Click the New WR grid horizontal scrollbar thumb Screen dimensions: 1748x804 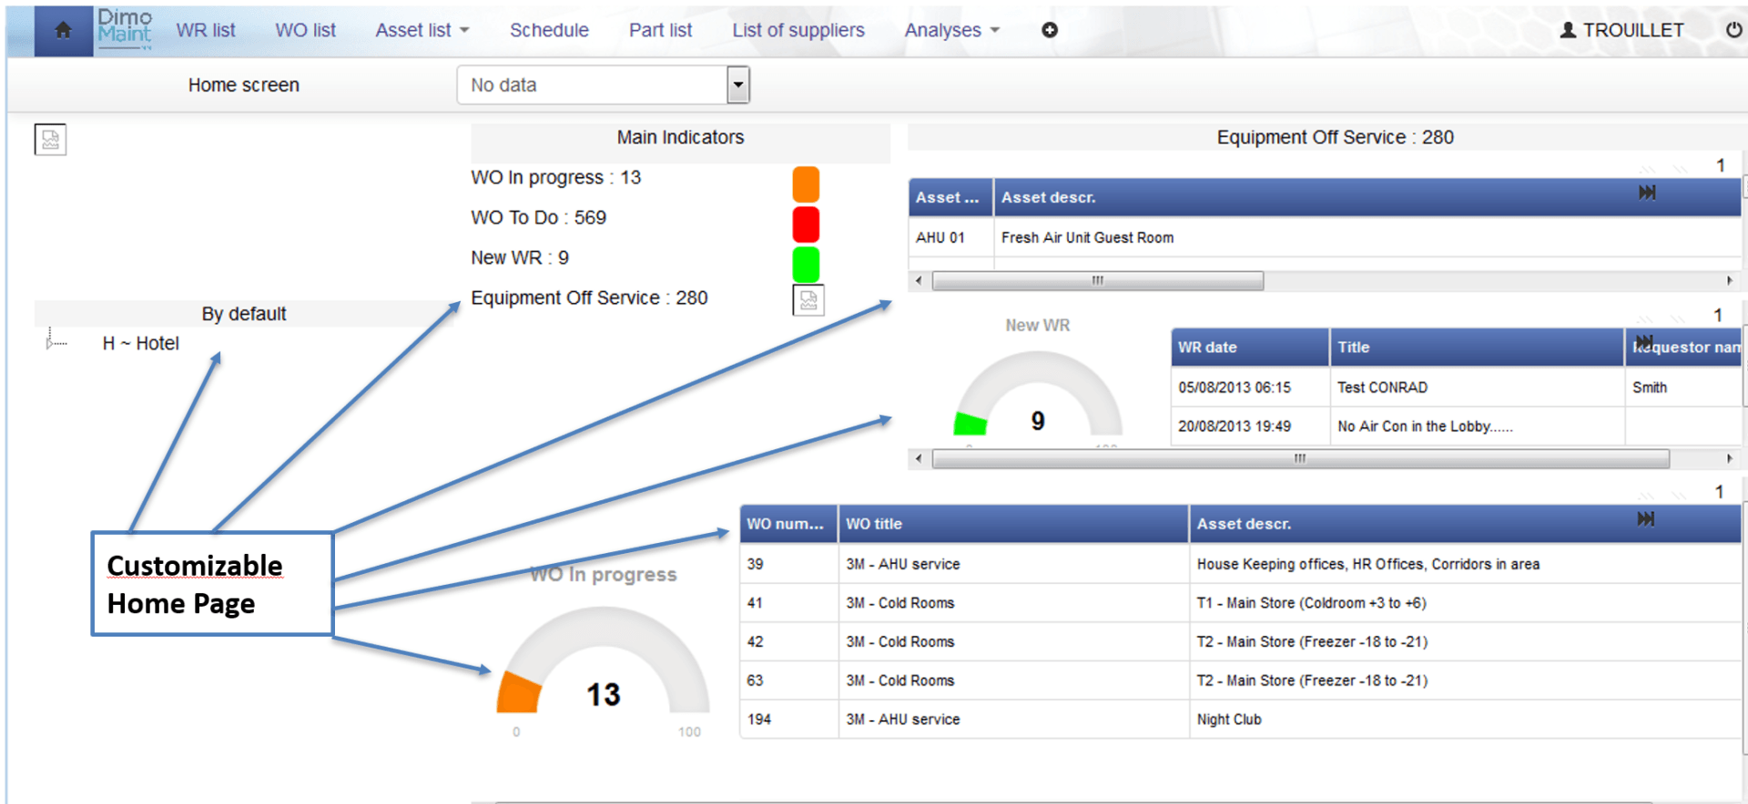[1301, 458]
